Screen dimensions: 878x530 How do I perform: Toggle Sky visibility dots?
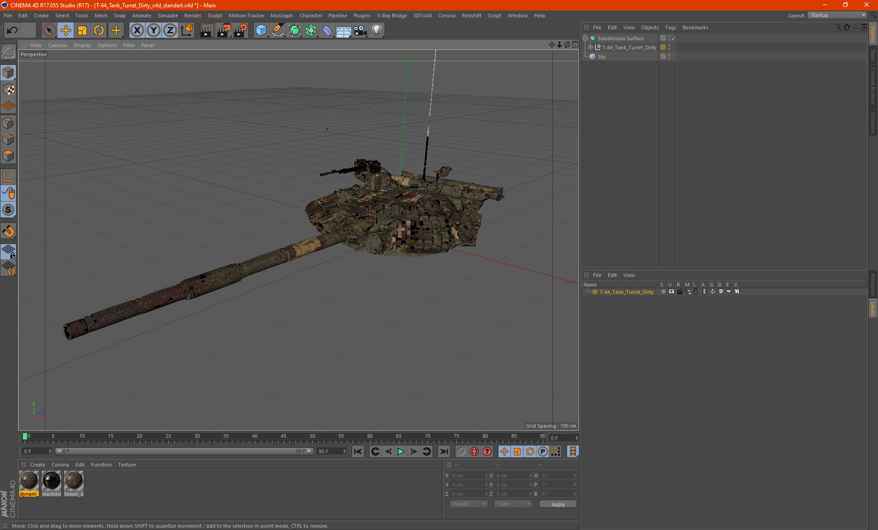(x=669, y=56)
